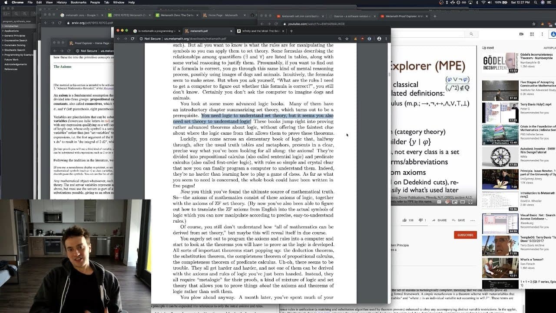Open a new tab in the YouTube window

point(435,16)
